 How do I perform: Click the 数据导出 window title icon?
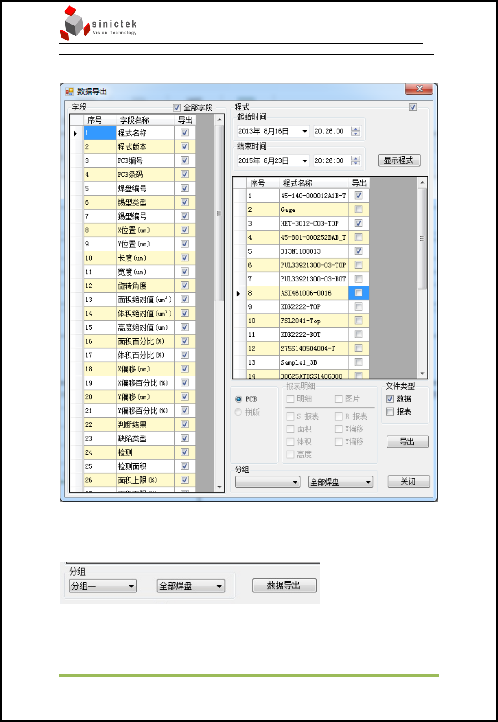coord(69,91)
